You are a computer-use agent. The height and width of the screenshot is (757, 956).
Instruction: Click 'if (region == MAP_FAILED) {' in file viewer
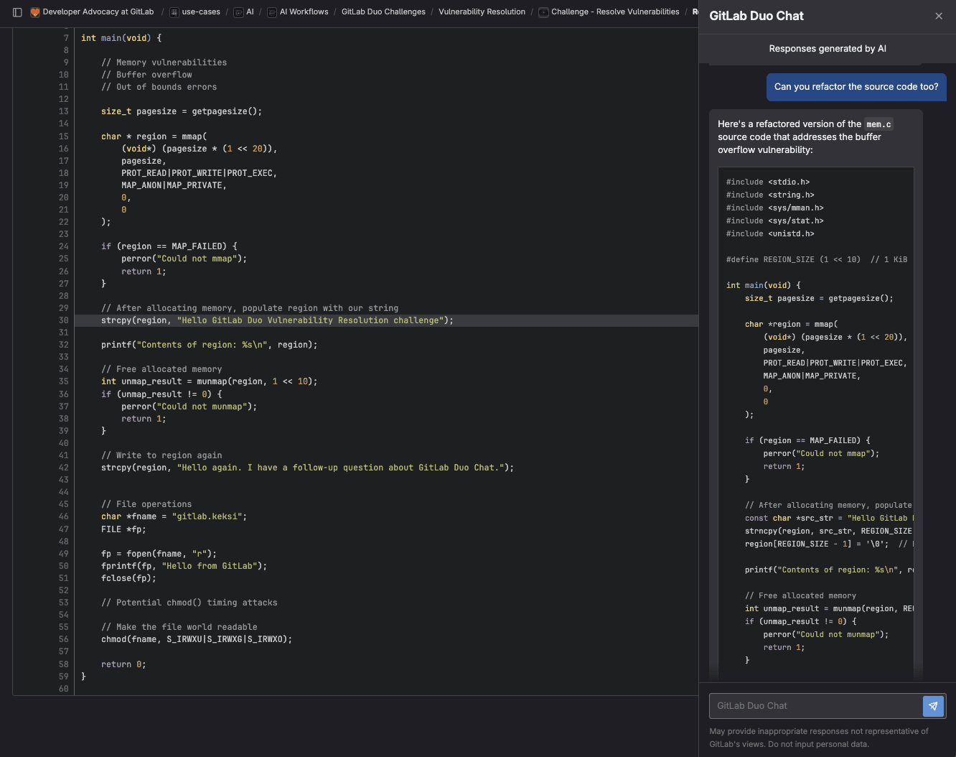coord(169,246)
